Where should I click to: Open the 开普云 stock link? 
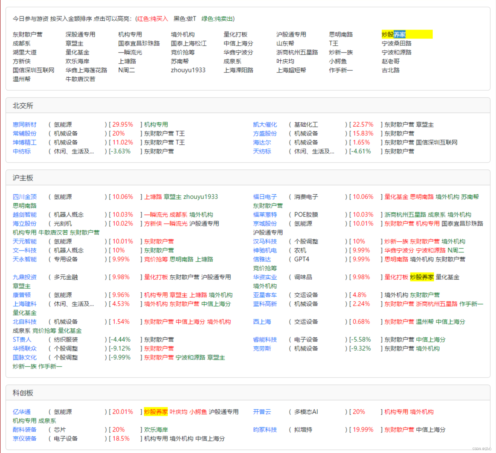click(262, 412)
